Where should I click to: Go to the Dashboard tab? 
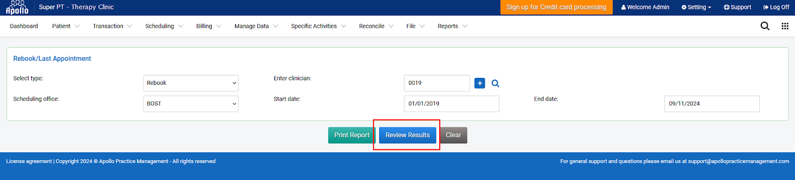24,26
